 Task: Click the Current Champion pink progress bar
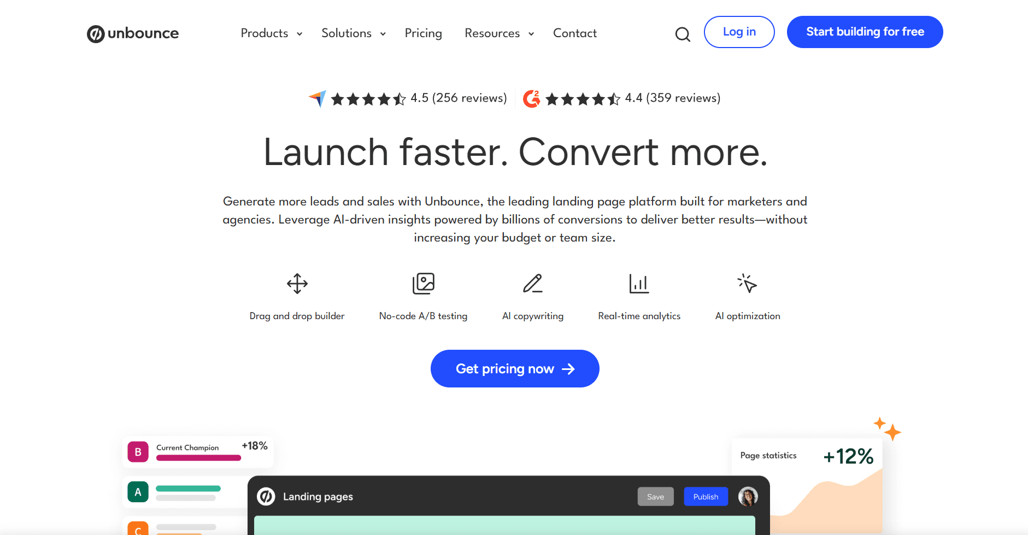(x=198, y=458)
